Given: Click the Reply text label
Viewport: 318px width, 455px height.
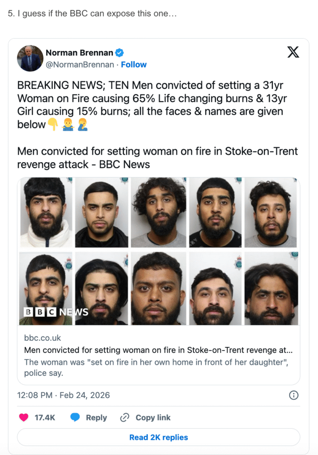Looking at the screenshot, I should click(96, 418).
